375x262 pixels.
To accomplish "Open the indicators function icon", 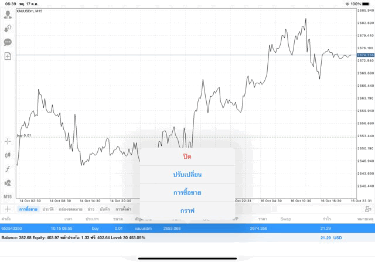I will click(8, 169).
